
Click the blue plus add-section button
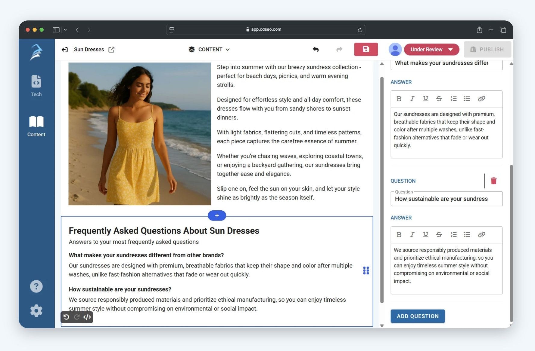tap(217, 215)
